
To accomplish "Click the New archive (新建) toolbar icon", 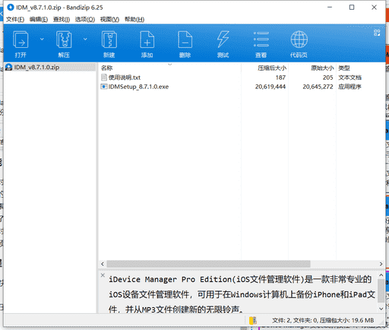I will [109, 40].
